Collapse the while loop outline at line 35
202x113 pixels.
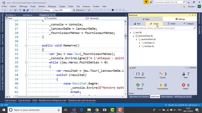pyautogui.click(x=26, y=62)
